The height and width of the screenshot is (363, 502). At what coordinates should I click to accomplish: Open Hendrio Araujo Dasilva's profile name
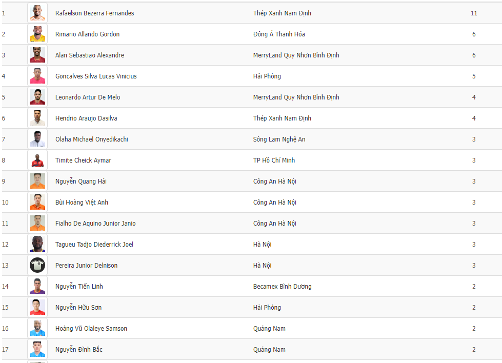[x=86, y=118]
